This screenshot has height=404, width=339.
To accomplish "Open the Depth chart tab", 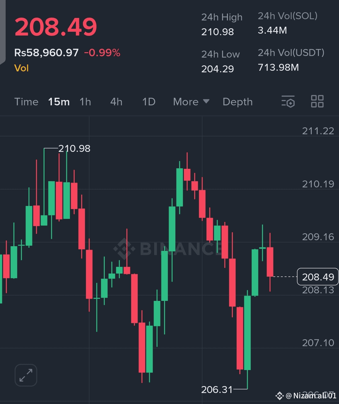I will click(x=237, y=102).
